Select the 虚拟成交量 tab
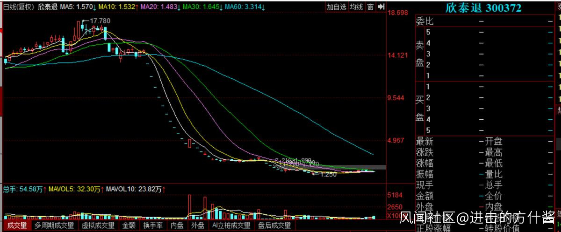The height and width of the screenshot is (232, 561). 98,225
